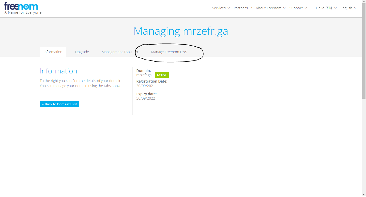Click the 'A Name for Everyone' tagline
366x197 pixels.
pos(23,12)
